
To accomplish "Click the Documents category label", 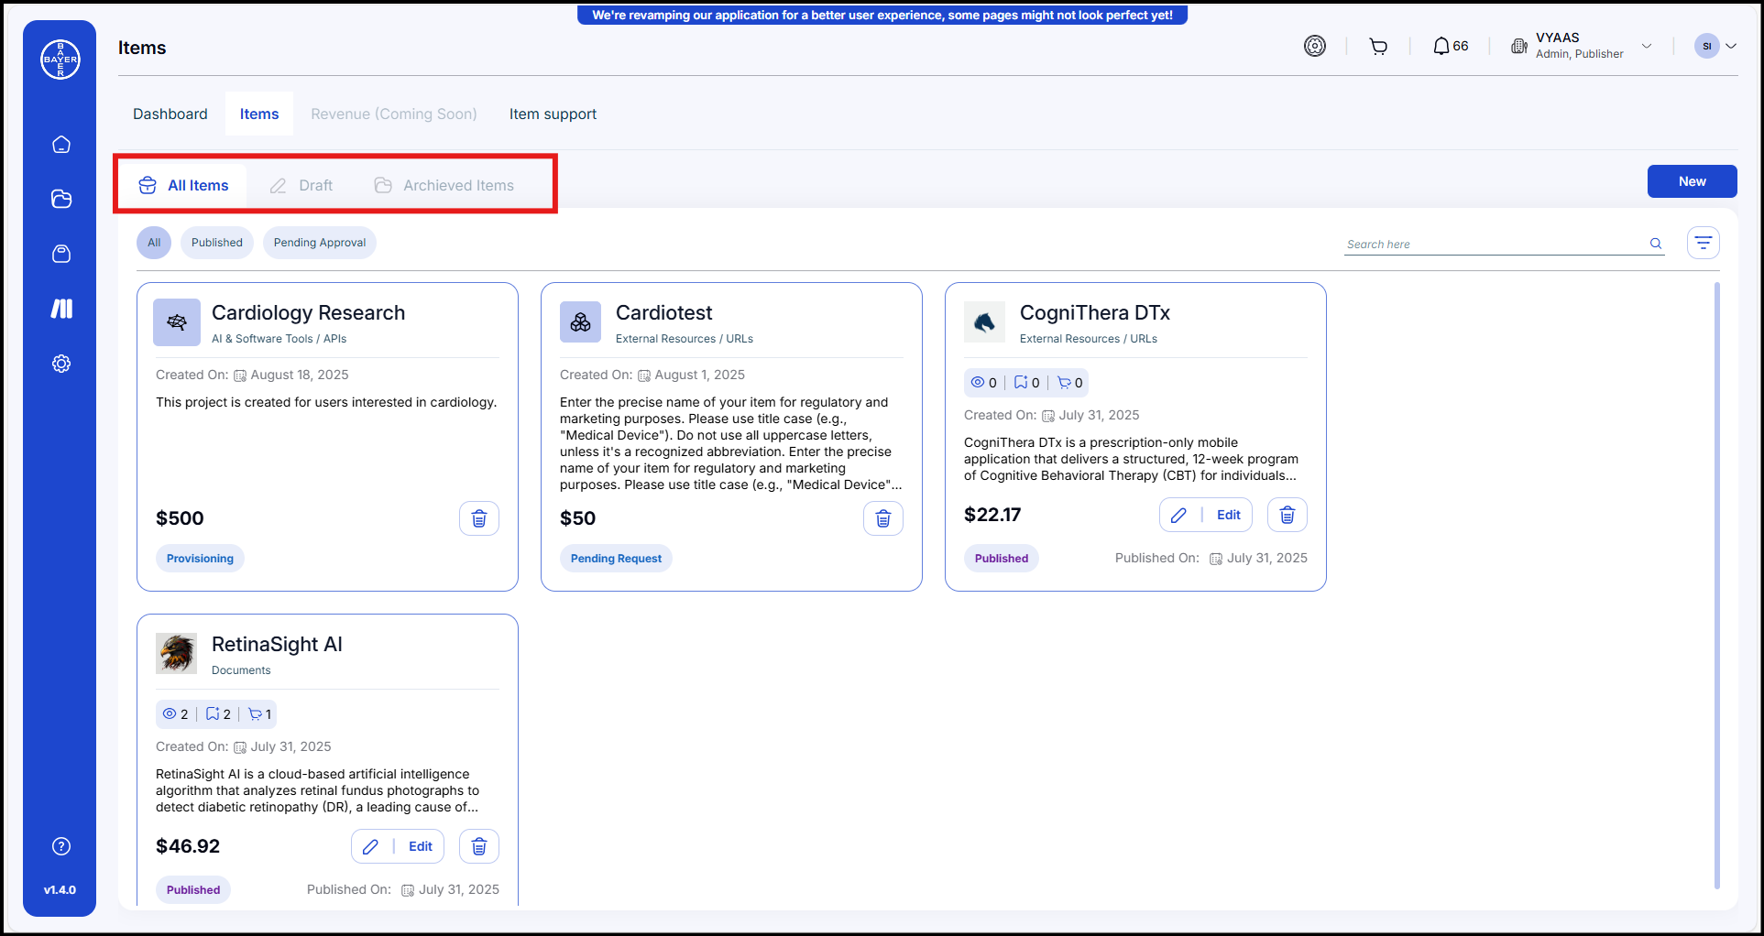I will [x=241, y=670].
